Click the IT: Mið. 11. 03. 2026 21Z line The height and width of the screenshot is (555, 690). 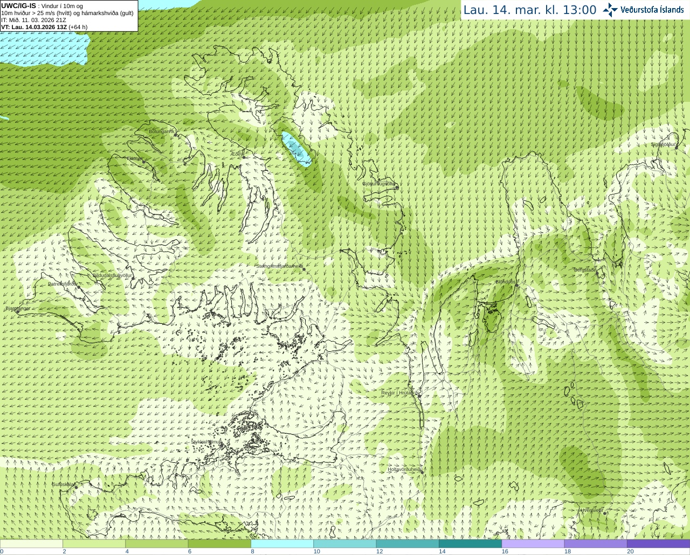[x=33, y=20]
